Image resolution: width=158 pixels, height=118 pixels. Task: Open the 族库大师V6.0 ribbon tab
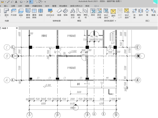pos(76,6)
